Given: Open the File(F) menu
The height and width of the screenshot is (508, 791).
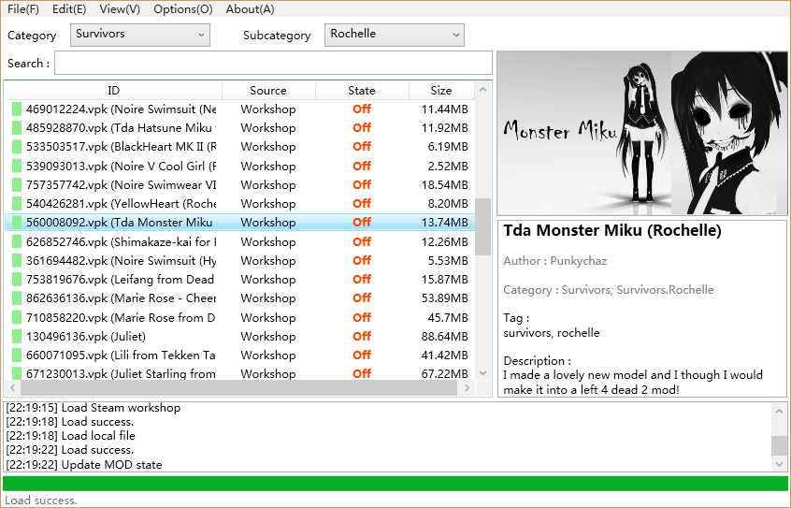Looking at the screenshot, I should pos(23,9).
